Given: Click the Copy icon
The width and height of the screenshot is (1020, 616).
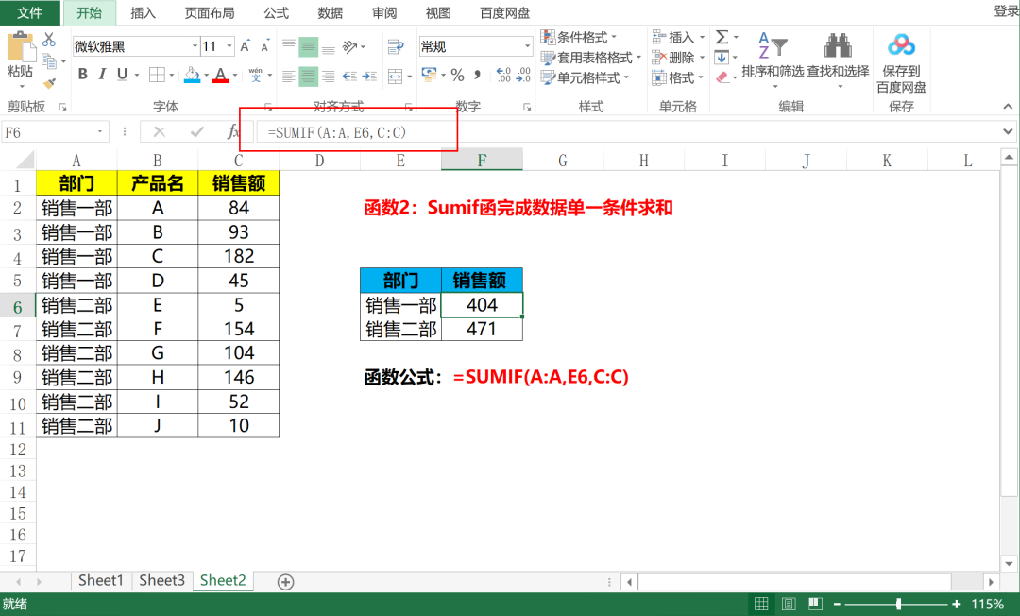Looking at the screenshot, I should click(x=49, y=61).
